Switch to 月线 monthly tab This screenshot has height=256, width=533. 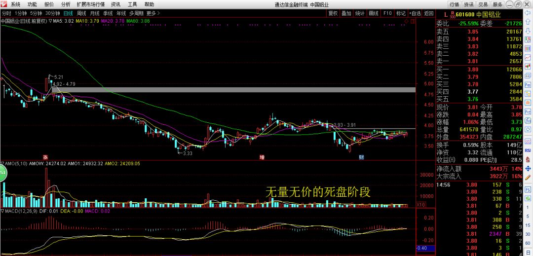(x=94, y=13)
